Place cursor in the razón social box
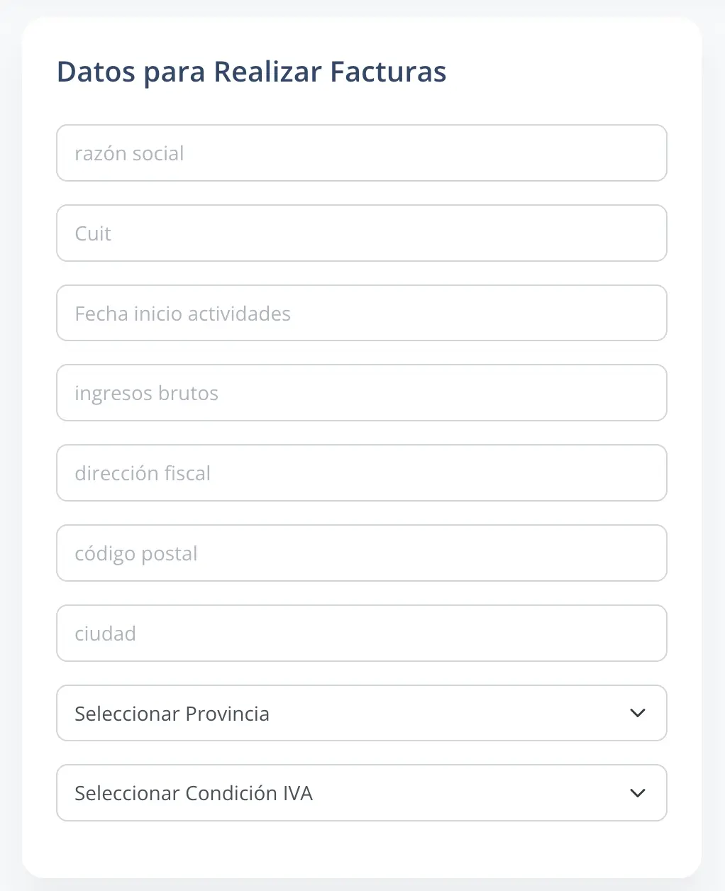This screenshot has width=725, height=891. point(362,153)
